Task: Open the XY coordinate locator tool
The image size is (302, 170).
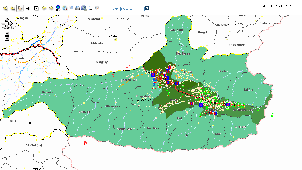Action: tap(58, 8)
